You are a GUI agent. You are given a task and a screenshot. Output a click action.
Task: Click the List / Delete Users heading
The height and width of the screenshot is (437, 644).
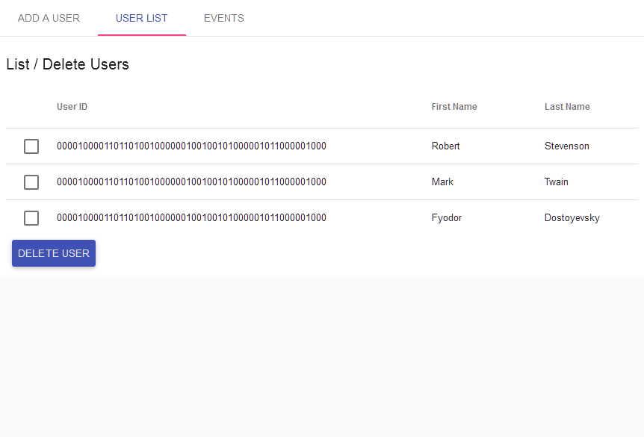tap(67, 64)
